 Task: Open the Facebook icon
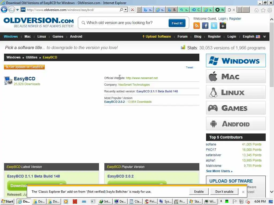205,26
